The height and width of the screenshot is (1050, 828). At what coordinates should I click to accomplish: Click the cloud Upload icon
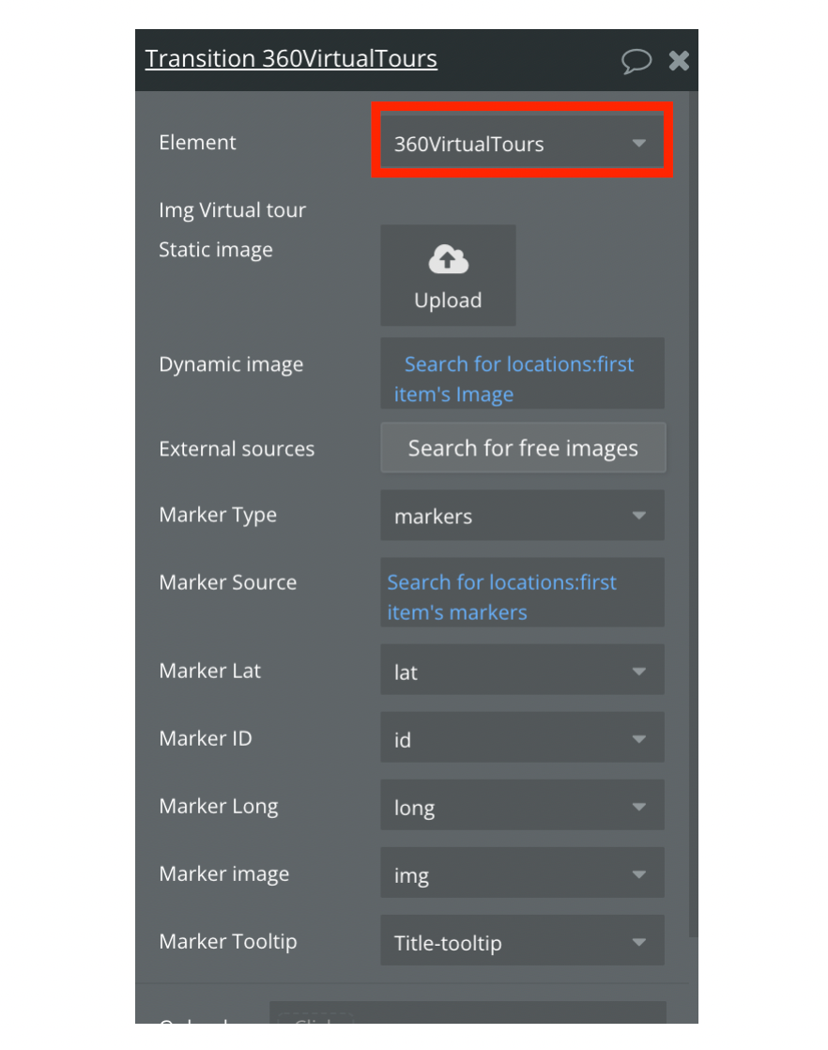(x=448, y=260)
